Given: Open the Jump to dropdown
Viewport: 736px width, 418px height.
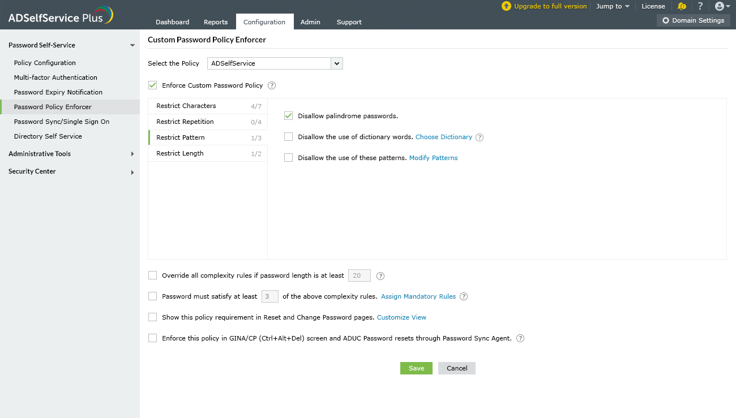Looking at the screenshot, I should coord(613,6).
